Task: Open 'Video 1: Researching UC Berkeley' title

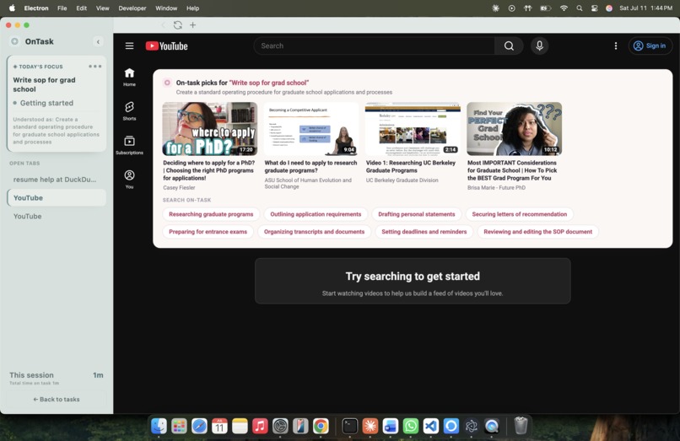Action: (x=411, y=166)
